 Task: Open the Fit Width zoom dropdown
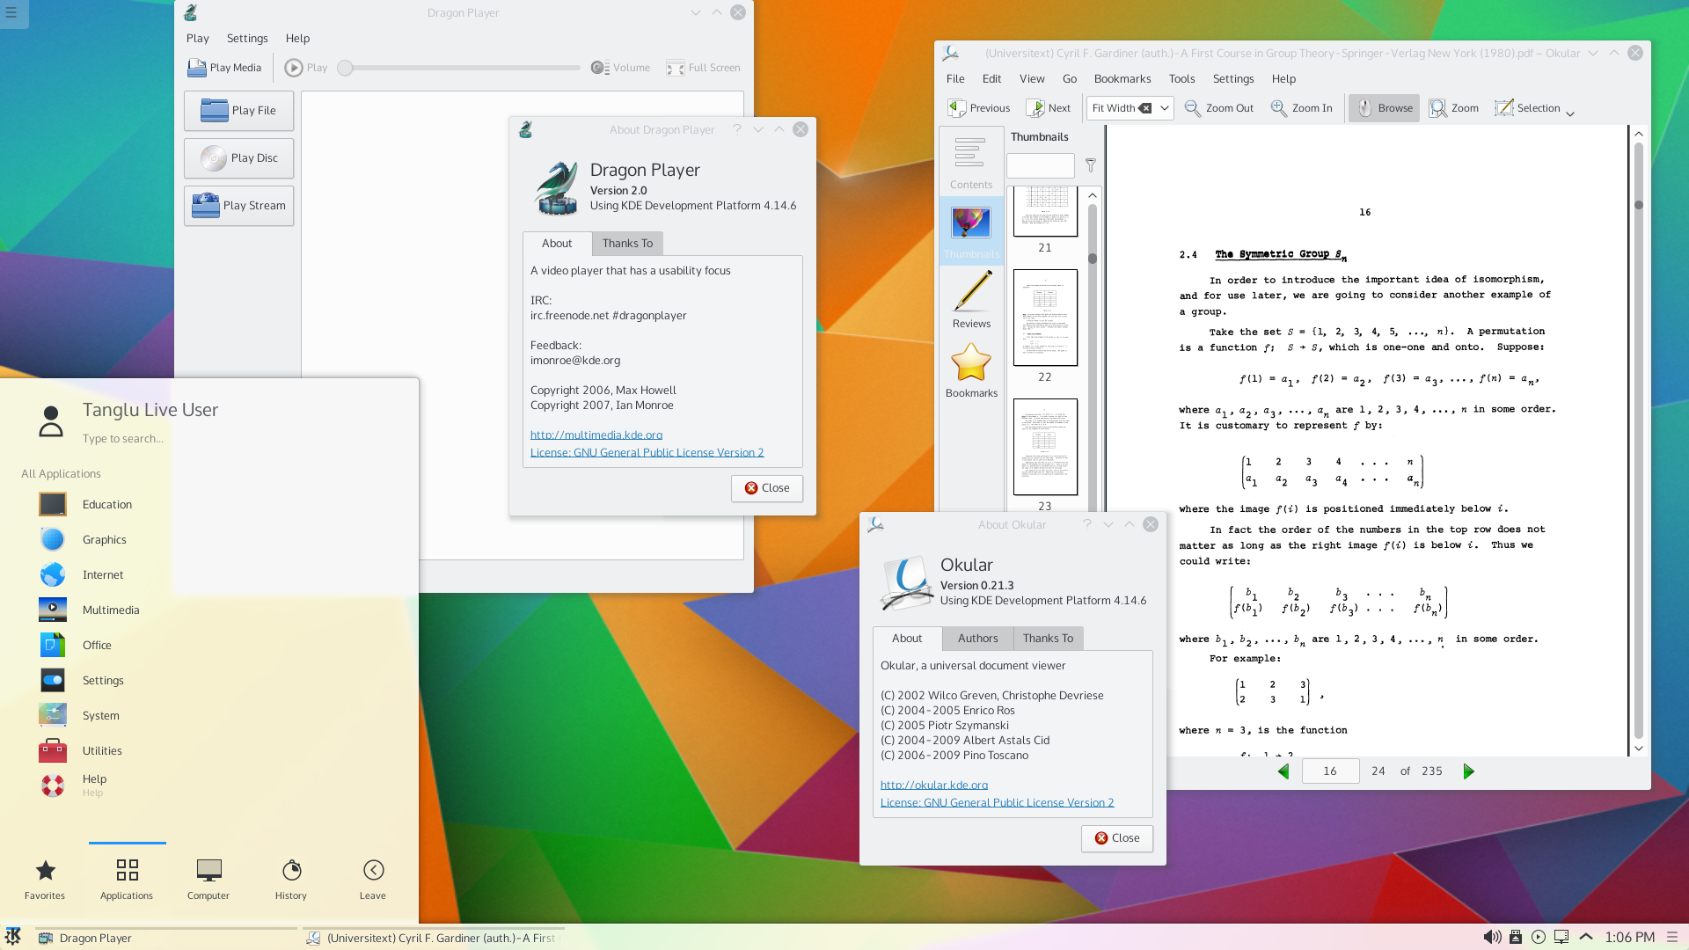click(x=1165, y=108)
